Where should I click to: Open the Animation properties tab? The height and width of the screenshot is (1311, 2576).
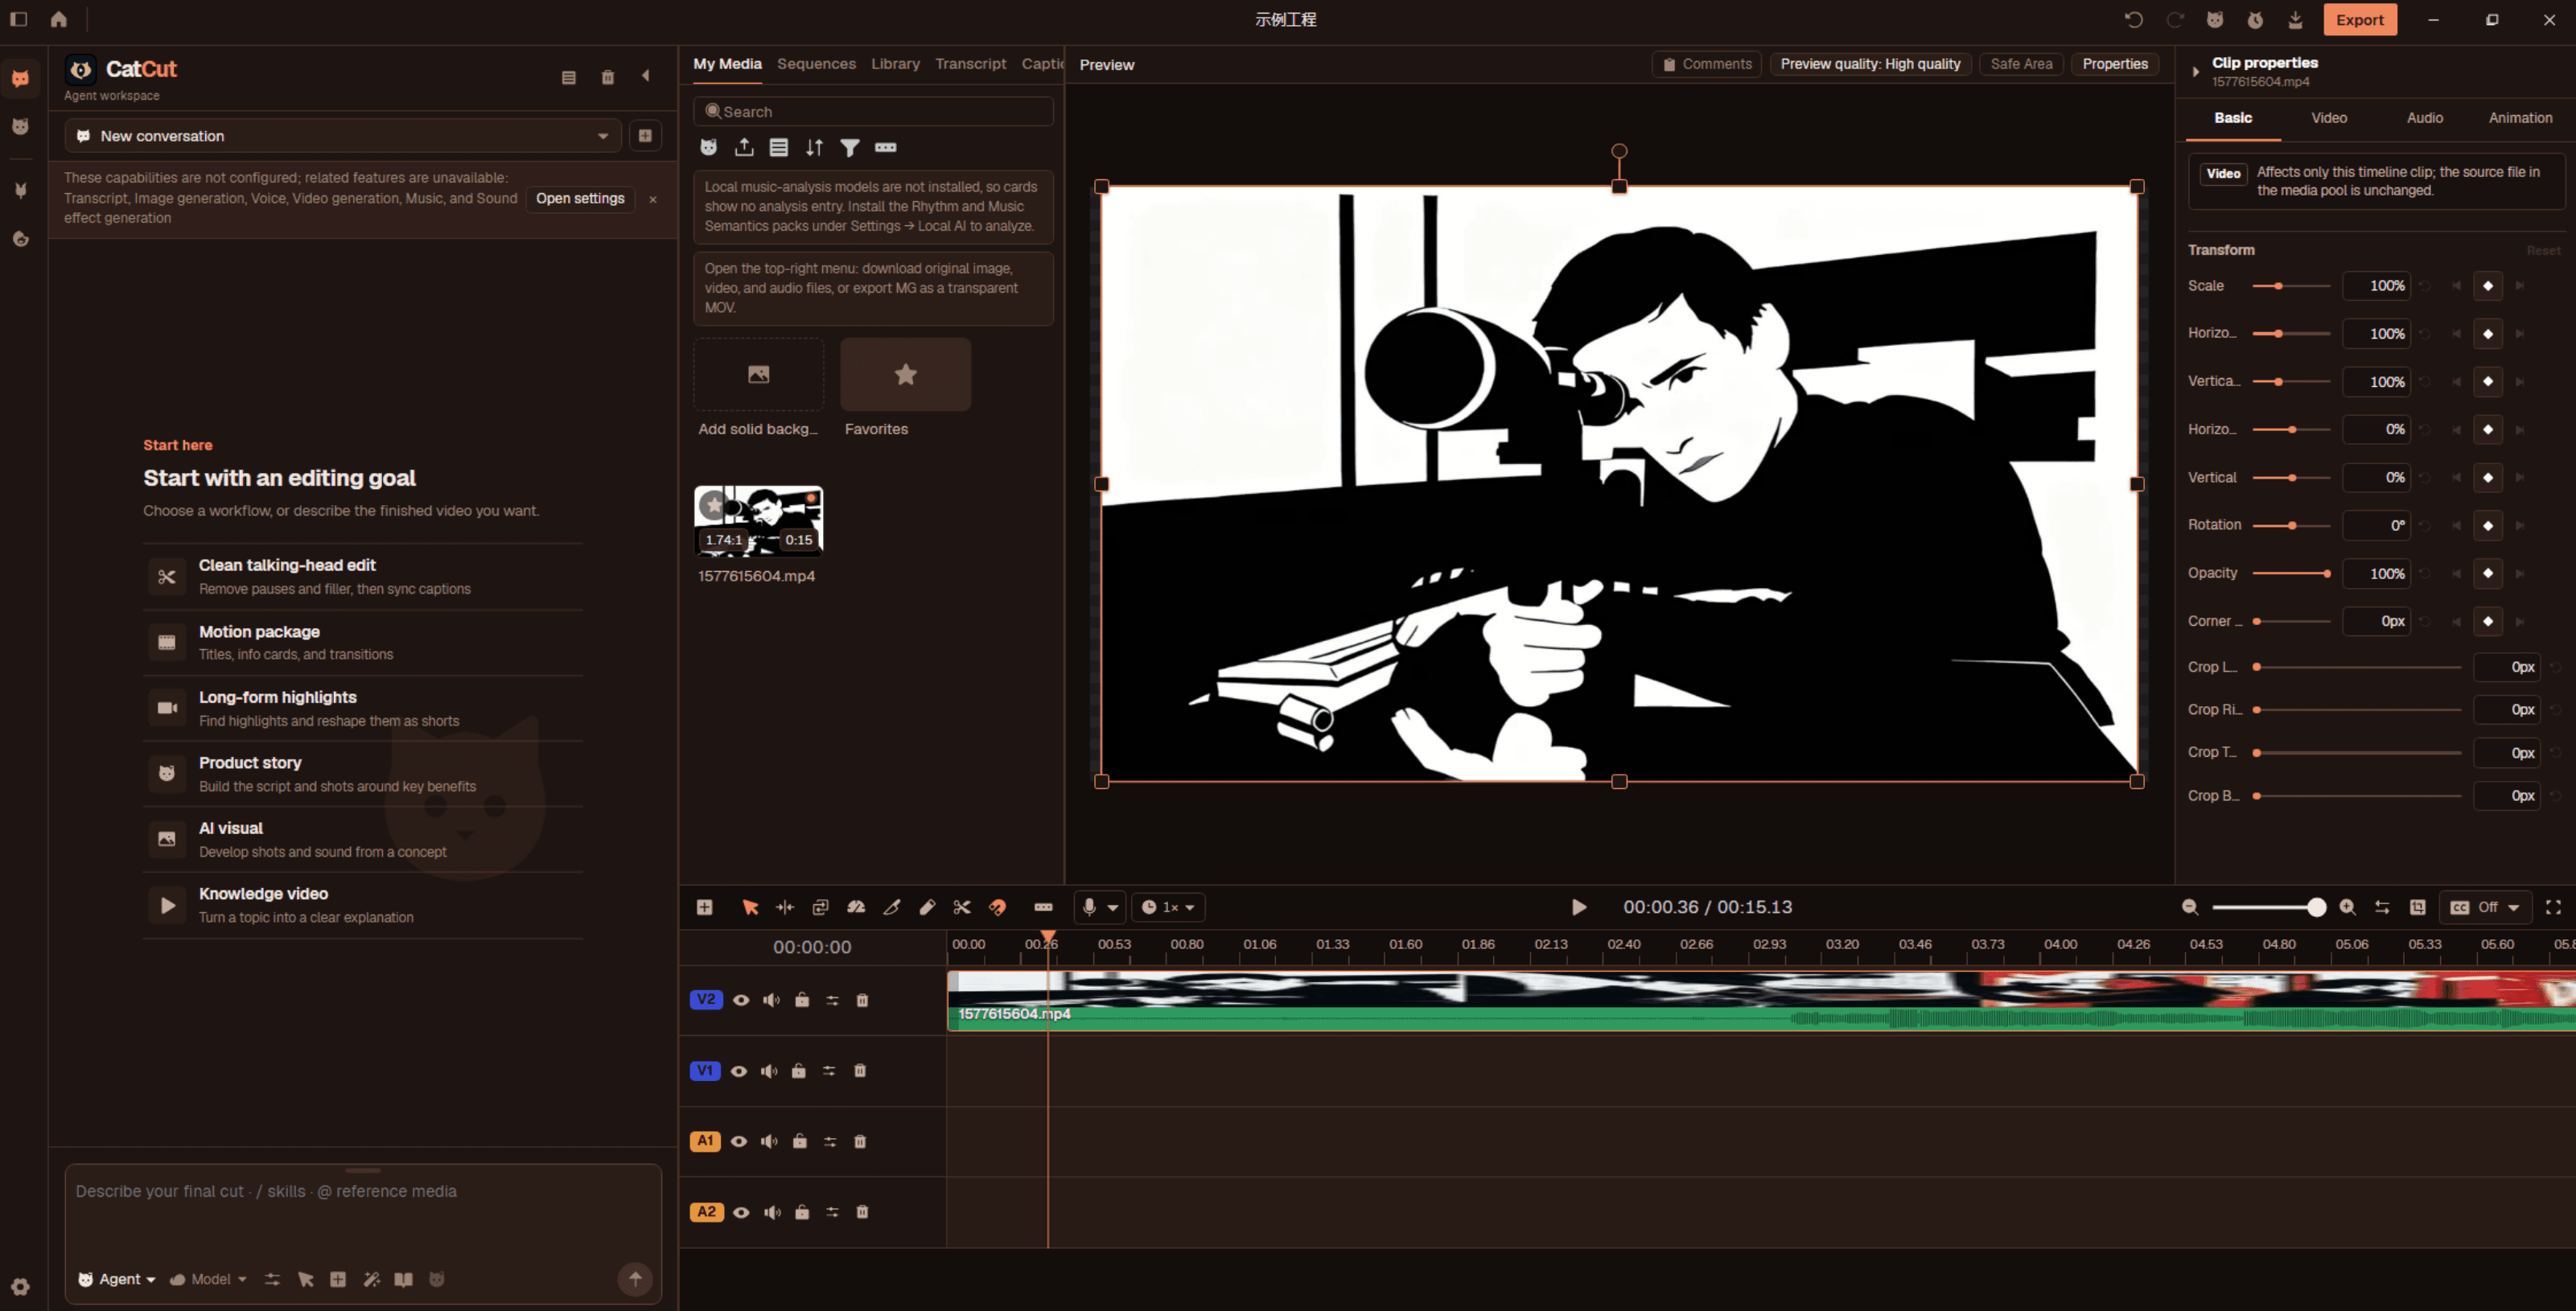coord(2520,118)
